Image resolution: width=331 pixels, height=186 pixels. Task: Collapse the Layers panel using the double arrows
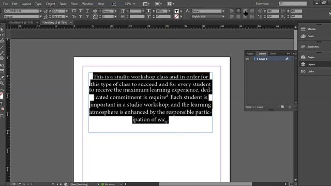[289, 54]
